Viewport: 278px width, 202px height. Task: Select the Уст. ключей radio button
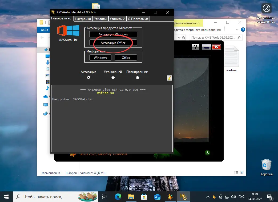[x=113, y=77]
